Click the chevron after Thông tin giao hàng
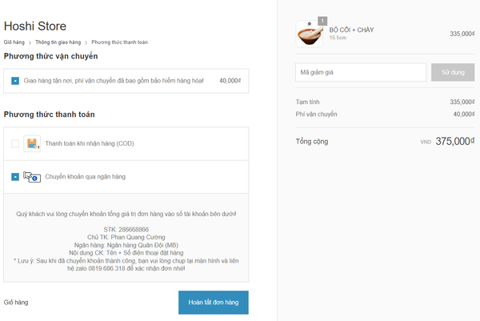Image resolution: width=480 pixels, height=321 pixels. [86, 42]
